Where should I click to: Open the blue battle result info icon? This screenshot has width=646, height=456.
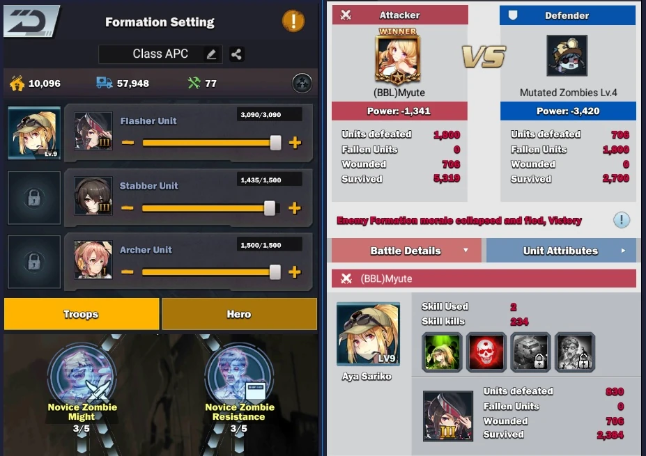tap(622, 220)
